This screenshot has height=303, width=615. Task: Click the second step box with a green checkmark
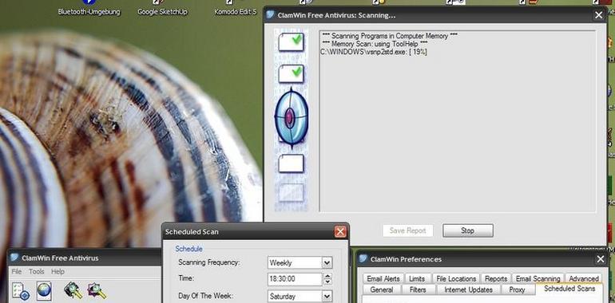pos(291,73)
